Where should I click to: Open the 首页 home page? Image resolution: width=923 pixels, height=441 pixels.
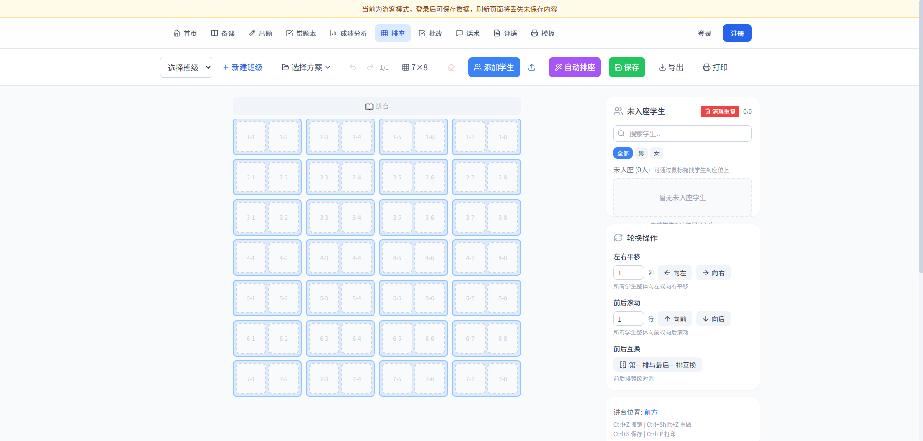185,33
